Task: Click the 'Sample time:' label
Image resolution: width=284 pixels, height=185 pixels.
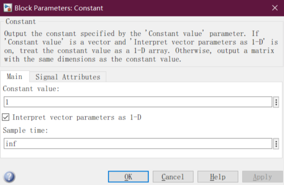Action: coord(26,130)
